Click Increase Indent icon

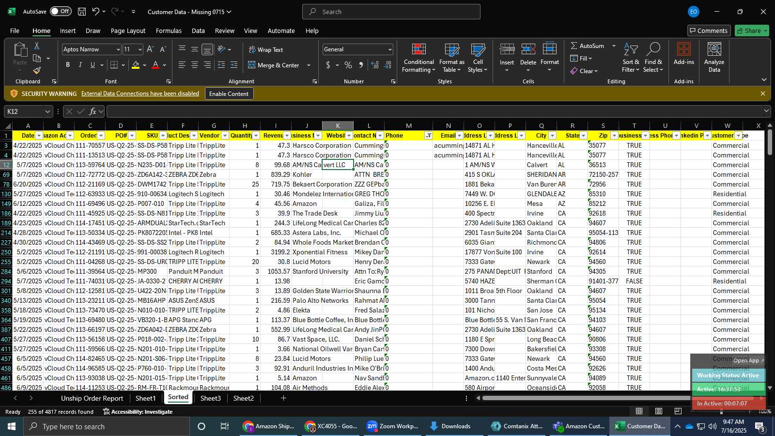pyautogui.click(x=234, y=65)
